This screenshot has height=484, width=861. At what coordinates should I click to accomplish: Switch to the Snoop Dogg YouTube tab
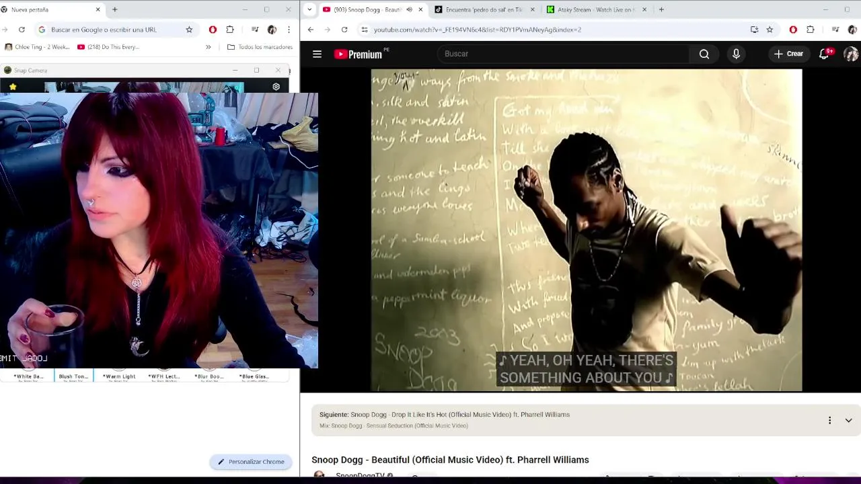[x=367, y=9]
